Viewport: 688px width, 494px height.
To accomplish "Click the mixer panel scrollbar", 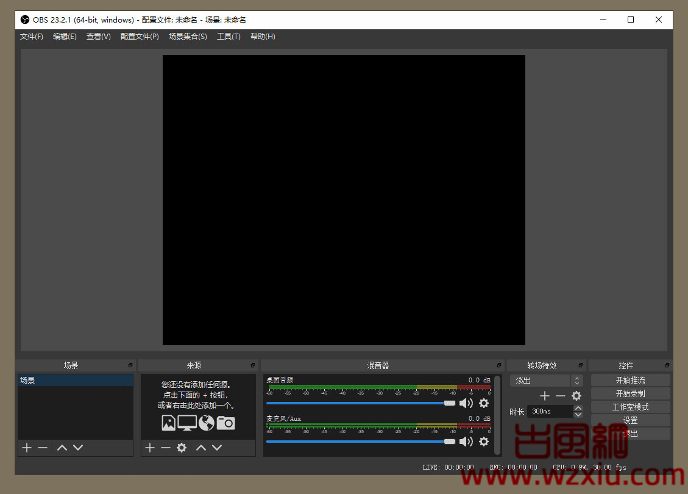I will click(497, 415).
